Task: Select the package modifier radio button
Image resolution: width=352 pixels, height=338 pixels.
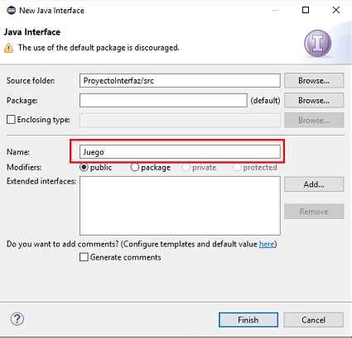Action: (134, 167)
